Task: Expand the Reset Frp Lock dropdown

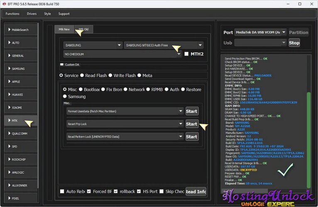Action: pyautogui.click(x=125, y=124)
